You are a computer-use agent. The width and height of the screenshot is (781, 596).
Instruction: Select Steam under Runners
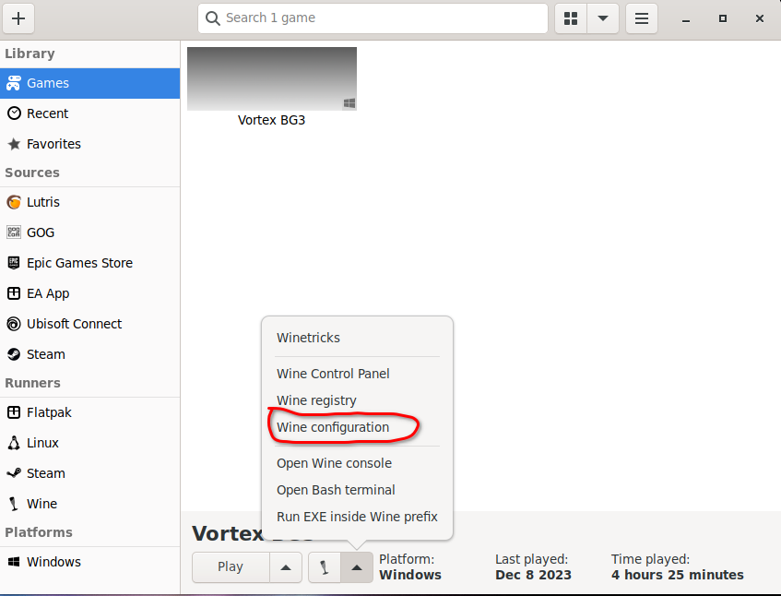89,473
